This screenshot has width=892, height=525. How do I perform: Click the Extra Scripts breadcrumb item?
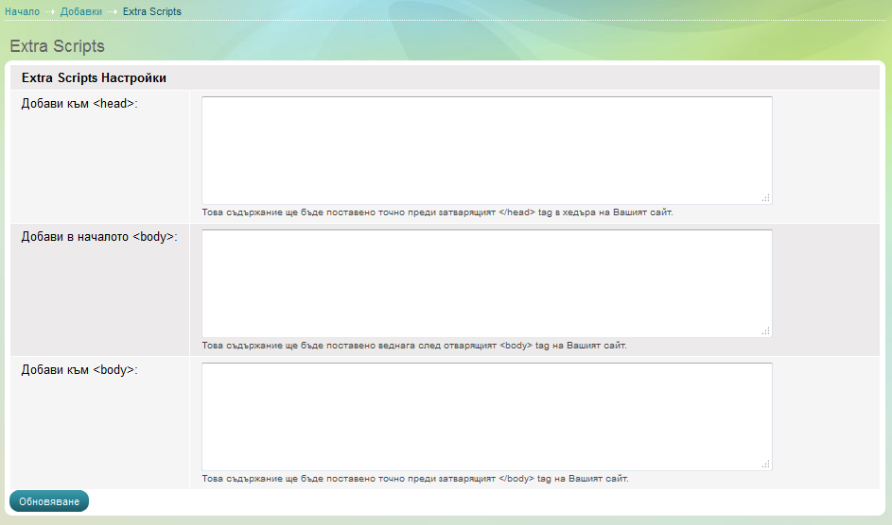point(151,11)
